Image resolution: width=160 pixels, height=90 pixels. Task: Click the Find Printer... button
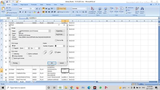60,34
